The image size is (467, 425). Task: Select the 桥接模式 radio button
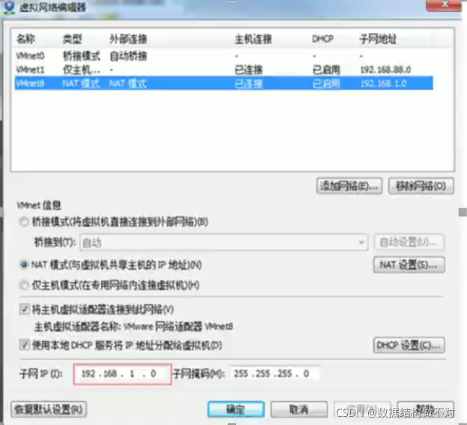tap(24, 222)
